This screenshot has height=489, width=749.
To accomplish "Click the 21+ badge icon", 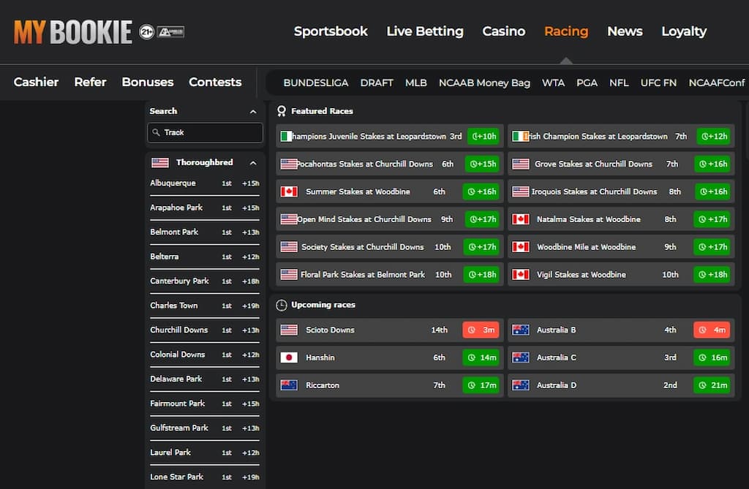I will point(146,32).
